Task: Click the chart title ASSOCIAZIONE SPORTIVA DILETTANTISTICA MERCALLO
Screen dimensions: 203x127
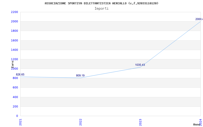Action: pyautogui.click(x=101, y=3)
